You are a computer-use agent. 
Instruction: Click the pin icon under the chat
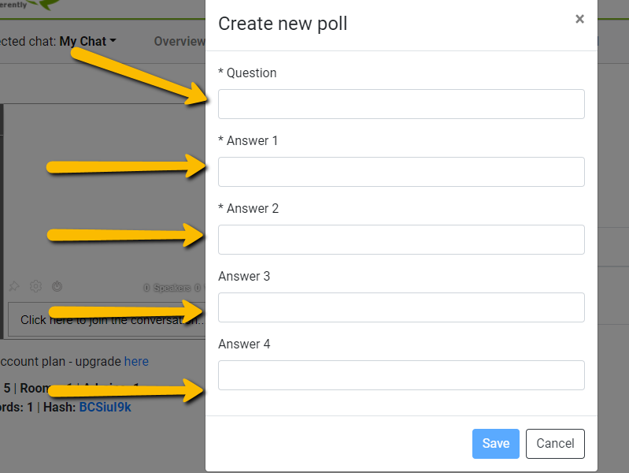point(13,287)
